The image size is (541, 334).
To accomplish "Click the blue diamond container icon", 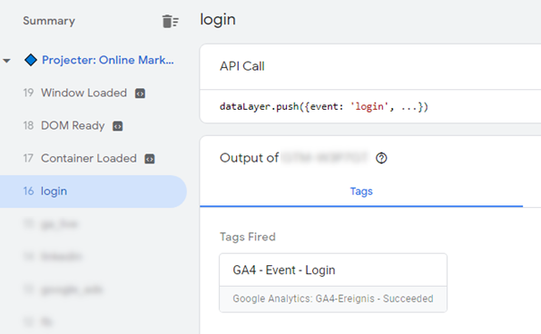I will pos(30,60).
